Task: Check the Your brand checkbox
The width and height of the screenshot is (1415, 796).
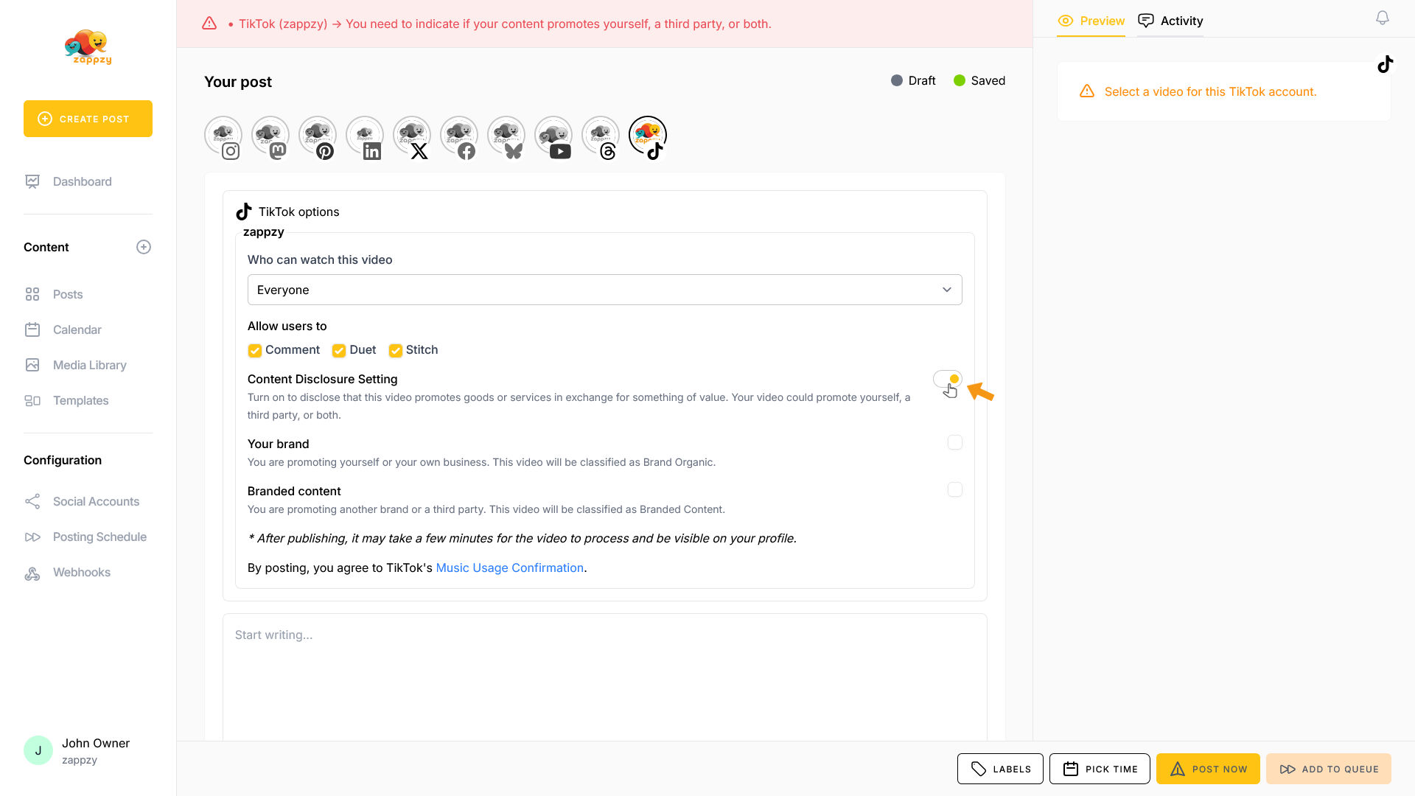Action: 954,442
